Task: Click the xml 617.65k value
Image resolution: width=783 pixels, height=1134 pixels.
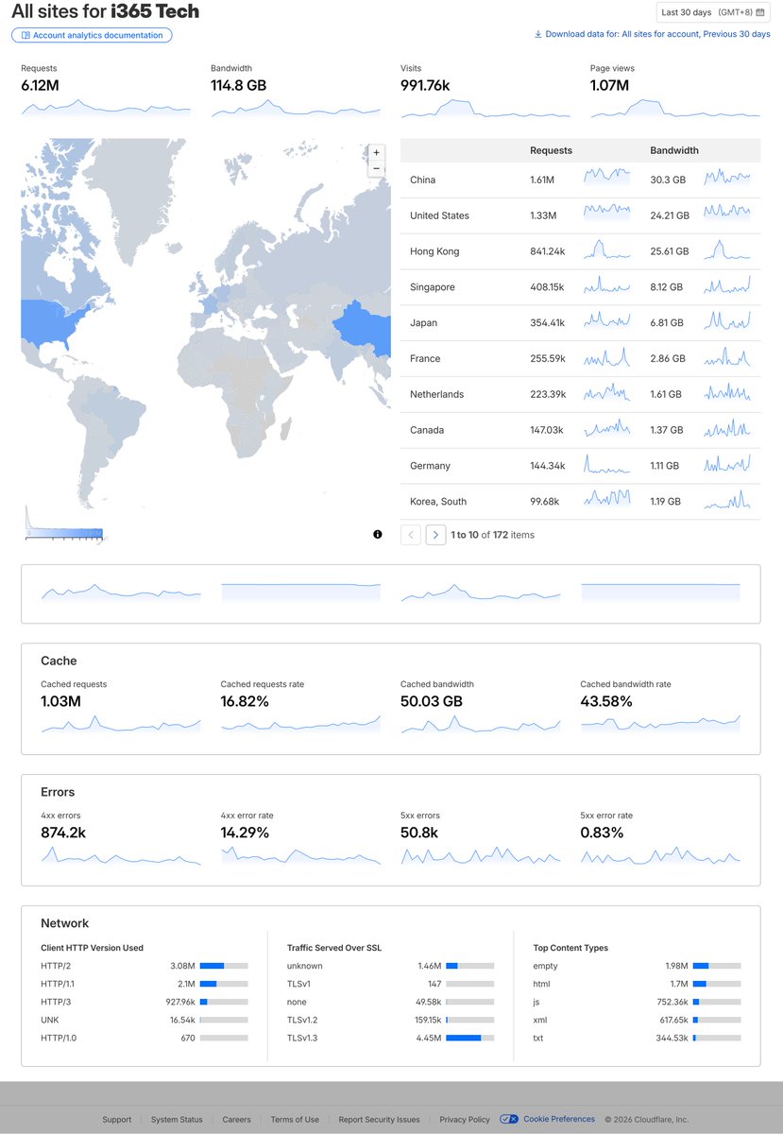Action: click(x=672, y=1020)
